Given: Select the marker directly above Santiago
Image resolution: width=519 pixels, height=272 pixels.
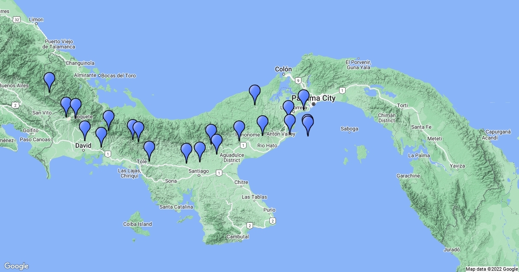Looking at the screenshot, I should [199, 152].
